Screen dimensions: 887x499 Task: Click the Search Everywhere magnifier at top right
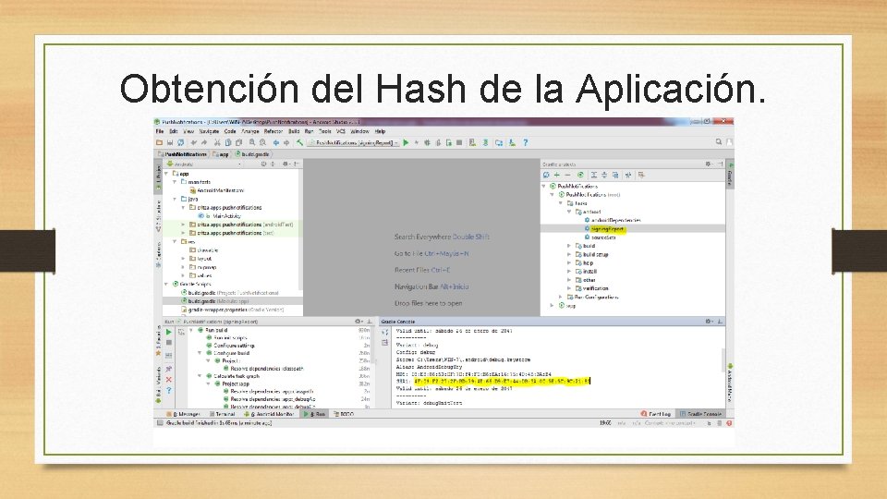719,142
